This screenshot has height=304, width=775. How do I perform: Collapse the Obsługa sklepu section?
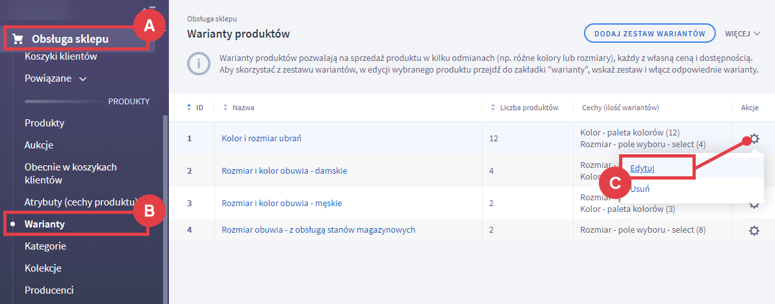(70, 39)
